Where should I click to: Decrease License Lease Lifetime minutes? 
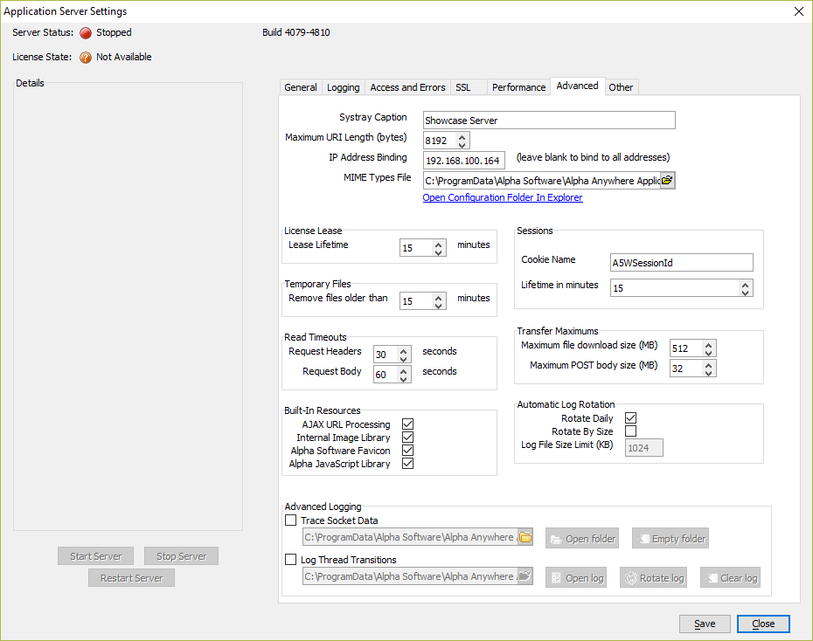[x=439, y=252]
